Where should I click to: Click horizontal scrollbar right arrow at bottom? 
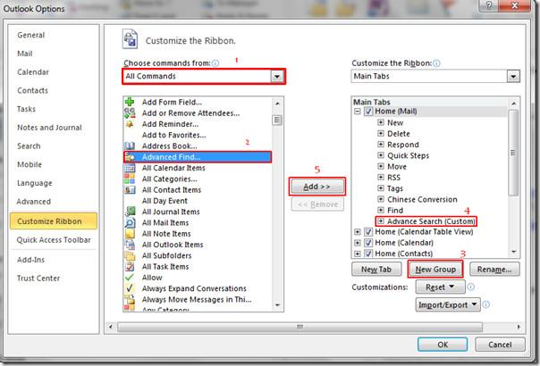pyautogui.click(x=519, y=327)
